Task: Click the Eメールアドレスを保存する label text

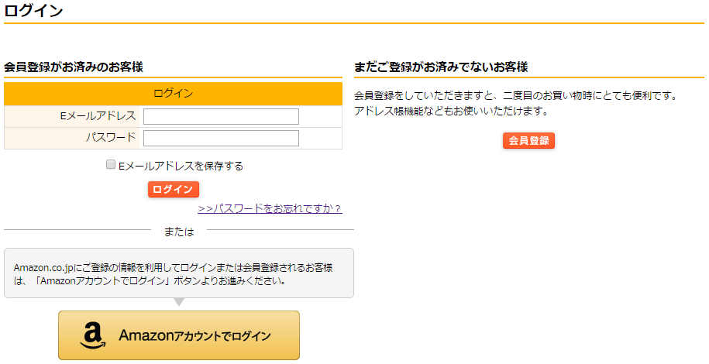Action: point(181,166)
